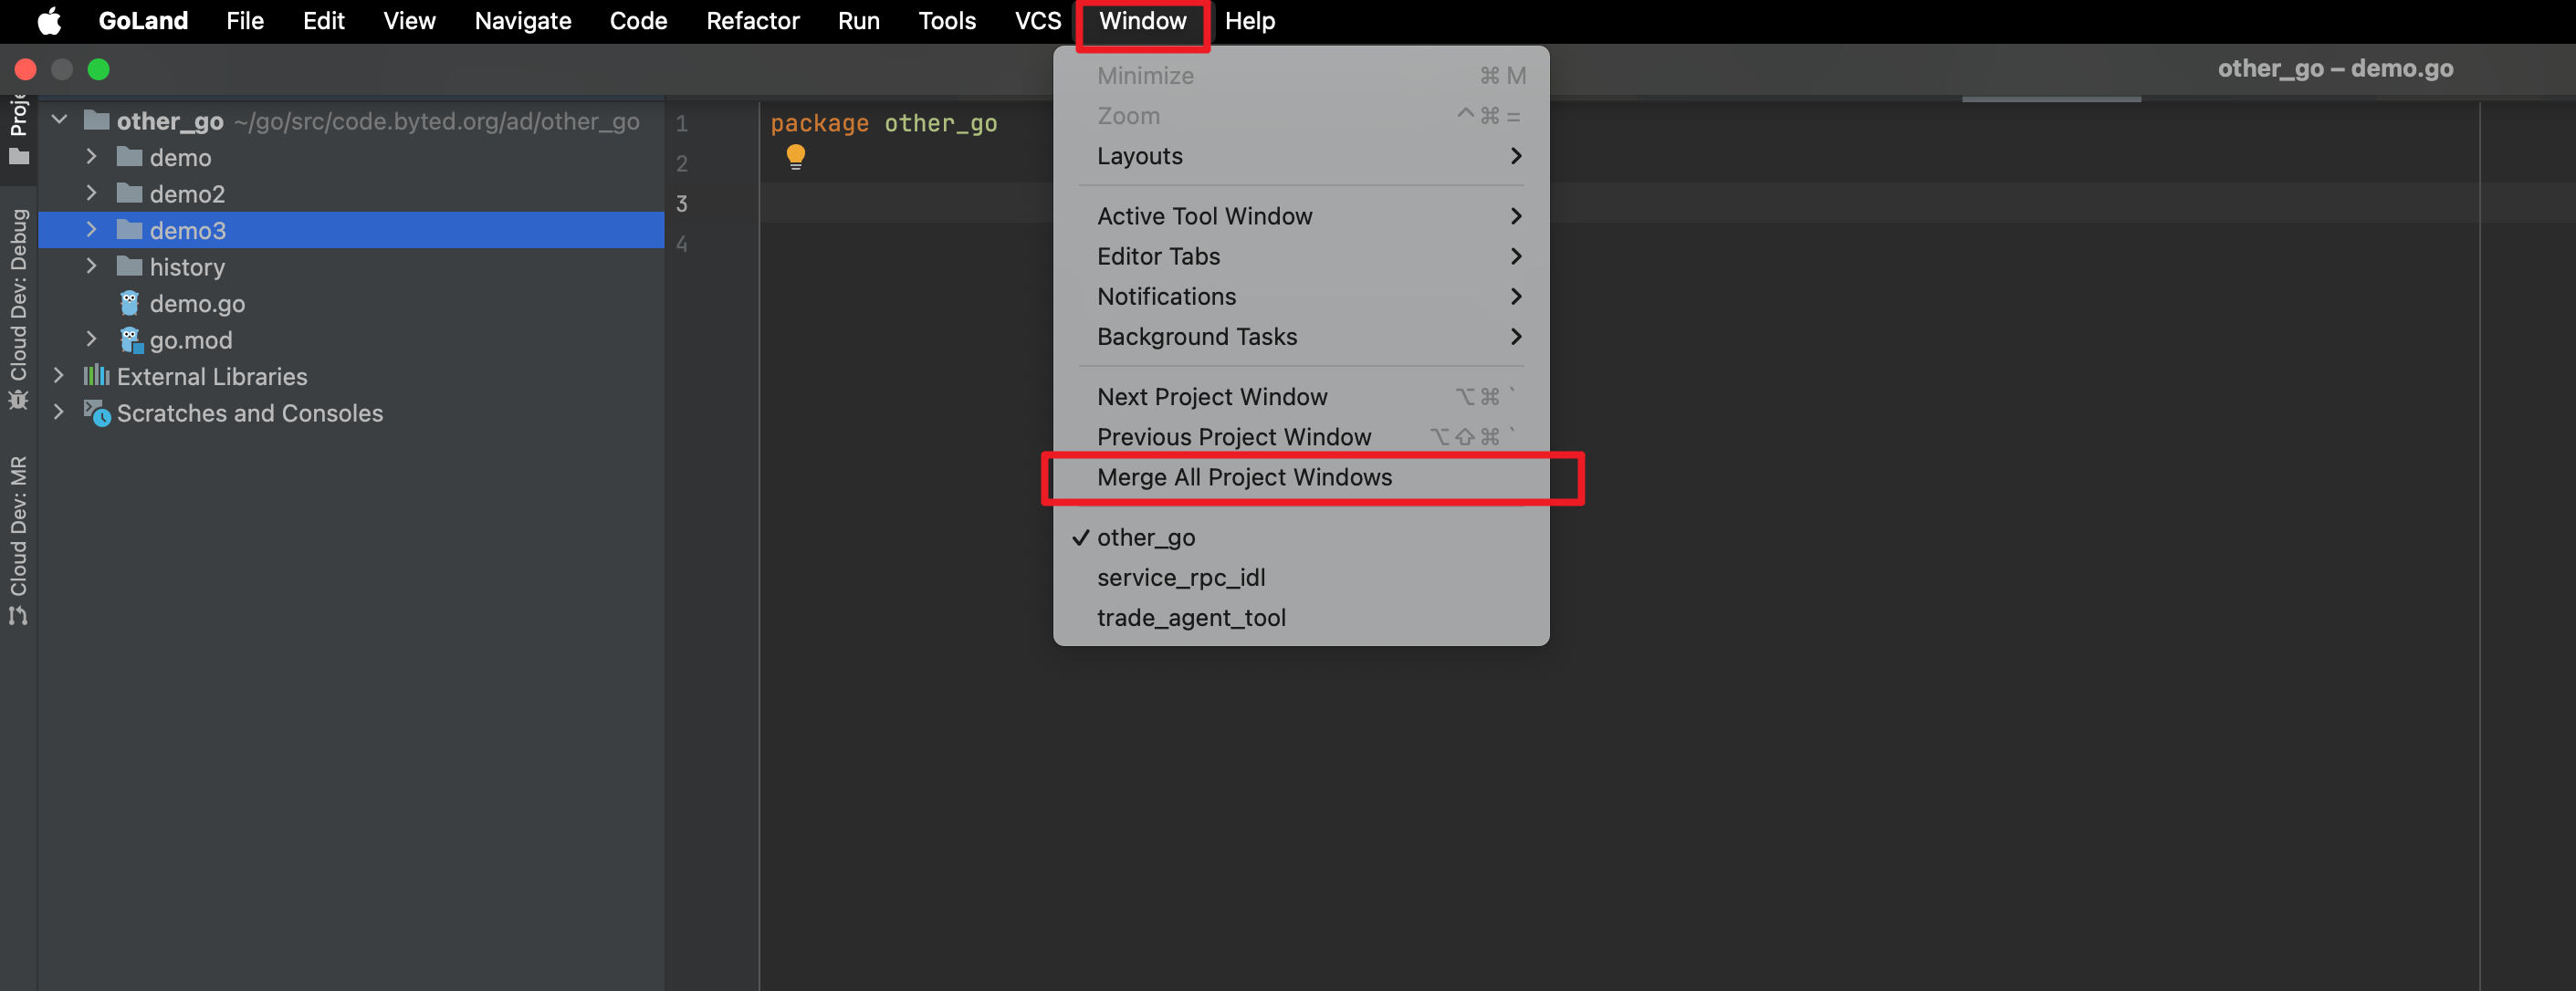Click line number 4 in gutter

point(682,244)
